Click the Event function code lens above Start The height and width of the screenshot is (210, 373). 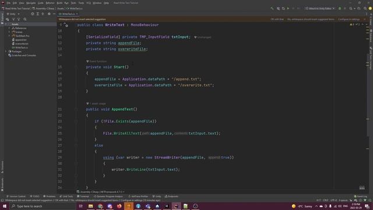[96, 61]
